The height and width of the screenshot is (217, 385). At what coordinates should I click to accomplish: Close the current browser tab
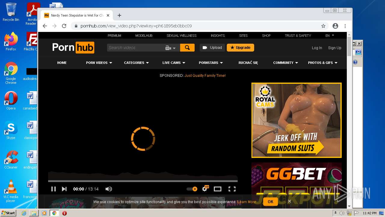coord(108,15)
